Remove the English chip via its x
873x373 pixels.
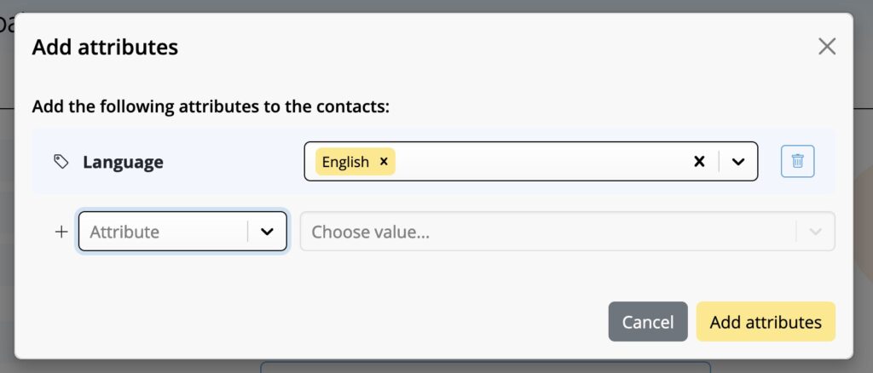coord(384,161)
